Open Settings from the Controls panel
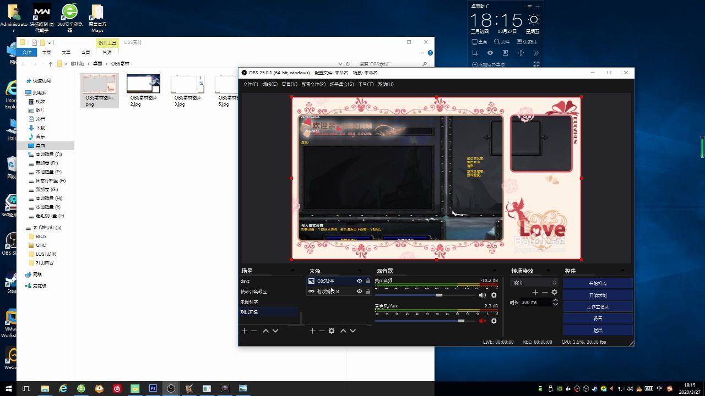This screenshot has width=705, height=396. [x=598, y=318]
